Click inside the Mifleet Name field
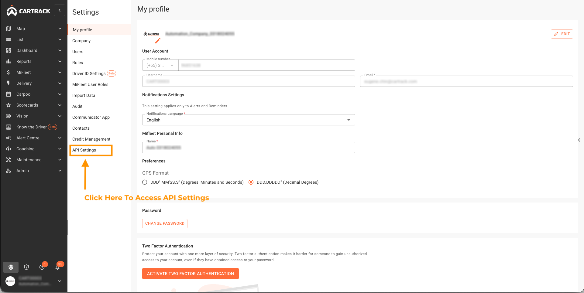 (248, 147)
